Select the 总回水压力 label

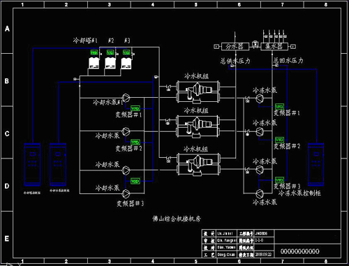[288, 61]
